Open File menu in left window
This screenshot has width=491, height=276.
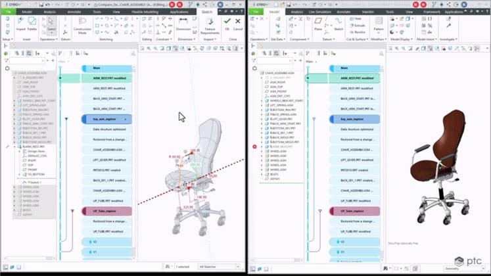[x=9, y=12]
